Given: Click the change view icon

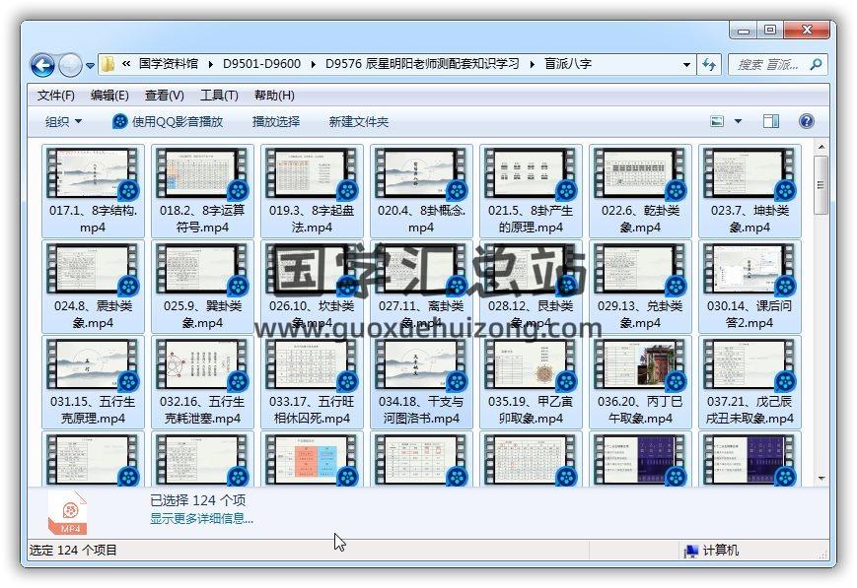Looking at the screenshot, I should click(718, 121).
